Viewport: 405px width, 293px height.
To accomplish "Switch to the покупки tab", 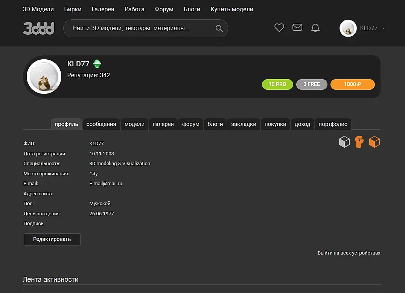I will tap(276, 124).
